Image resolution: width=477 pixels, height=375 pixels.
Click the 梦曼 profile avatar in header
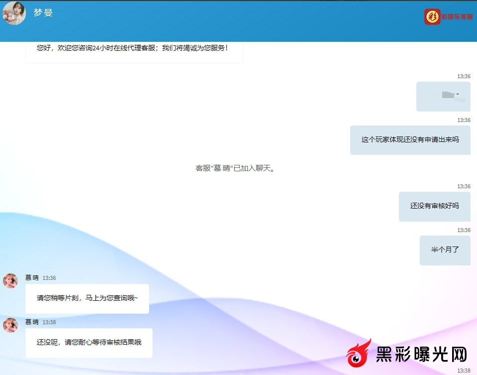tap(14, 13)
